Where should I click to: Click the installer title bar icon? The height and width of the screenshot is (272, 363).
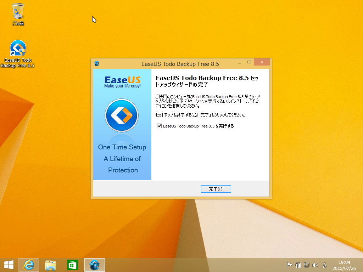click(97, 64)
